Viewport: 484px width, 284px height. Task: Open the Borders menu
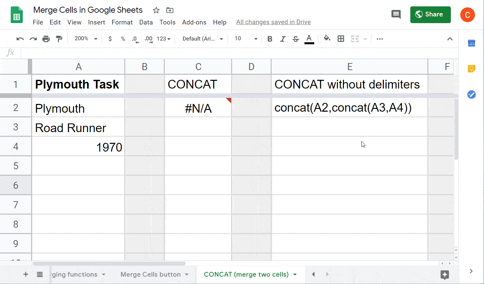coord(341,39)
